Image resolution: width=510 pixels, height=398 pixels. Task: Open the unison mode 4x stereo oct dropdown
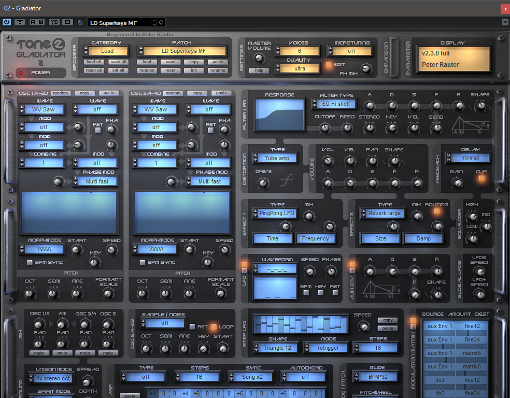pyautogui.click(x=51, y=378)
